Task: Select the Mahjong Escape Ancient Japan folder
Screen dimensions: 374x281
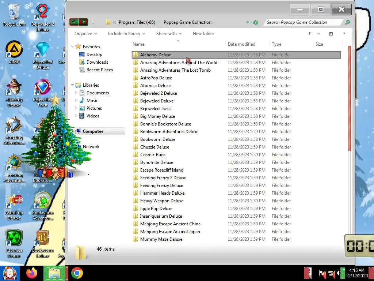Action: point(236,232)
